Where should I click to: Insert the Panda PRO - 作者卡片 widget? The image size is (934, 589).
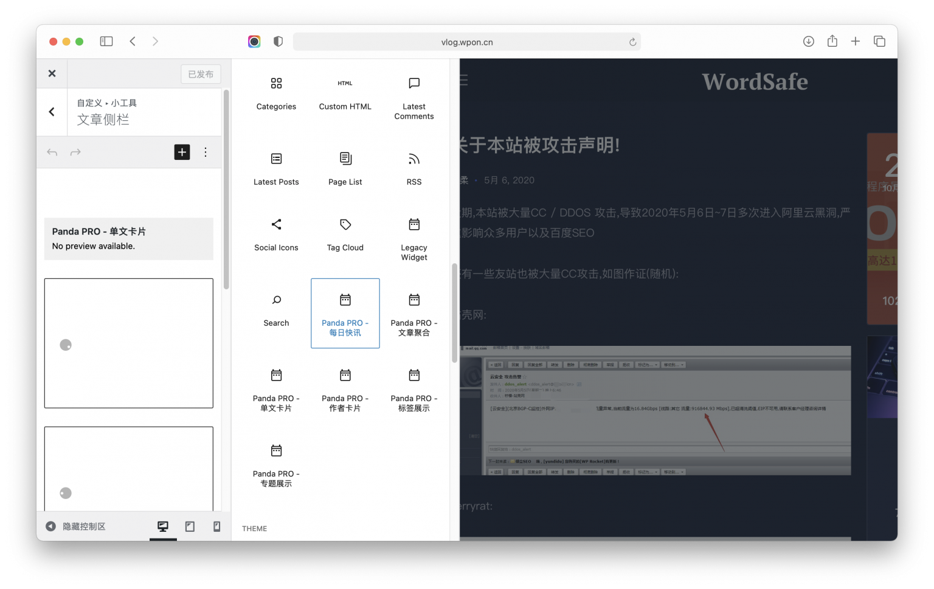pos(345,389)
